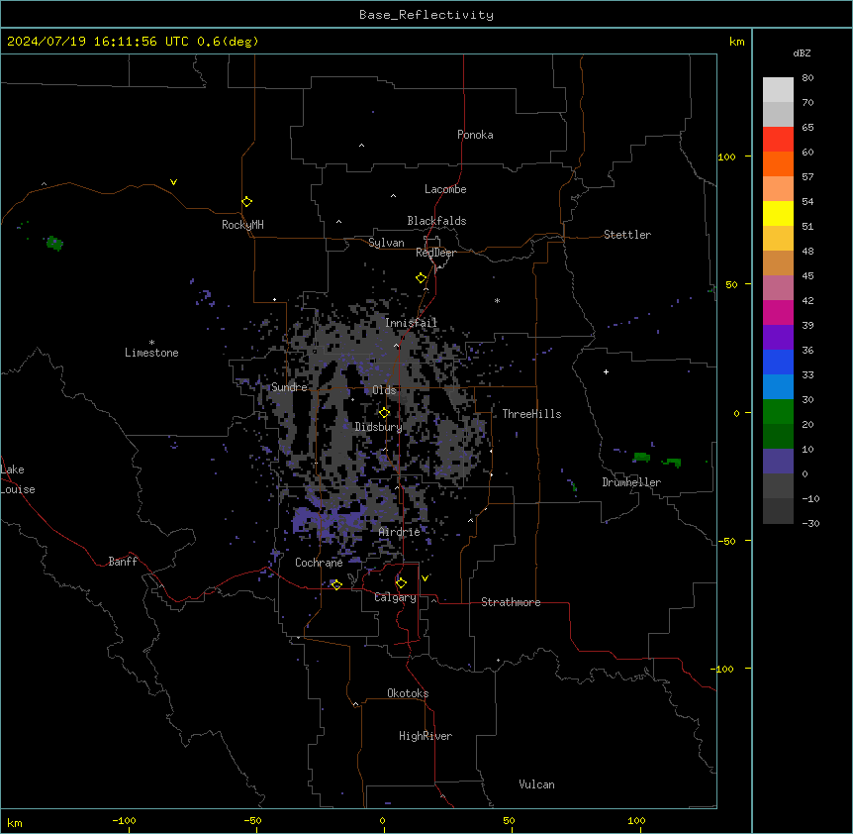Select the Drumheller city label

click(x=631, y=482)
